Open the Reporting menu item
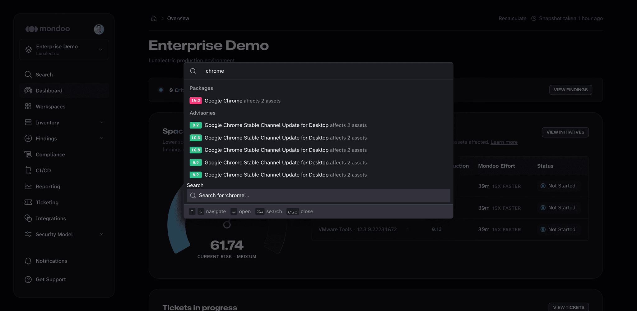Image resolution: width=637 pixels, height=311 pixels. pos(64,186)
